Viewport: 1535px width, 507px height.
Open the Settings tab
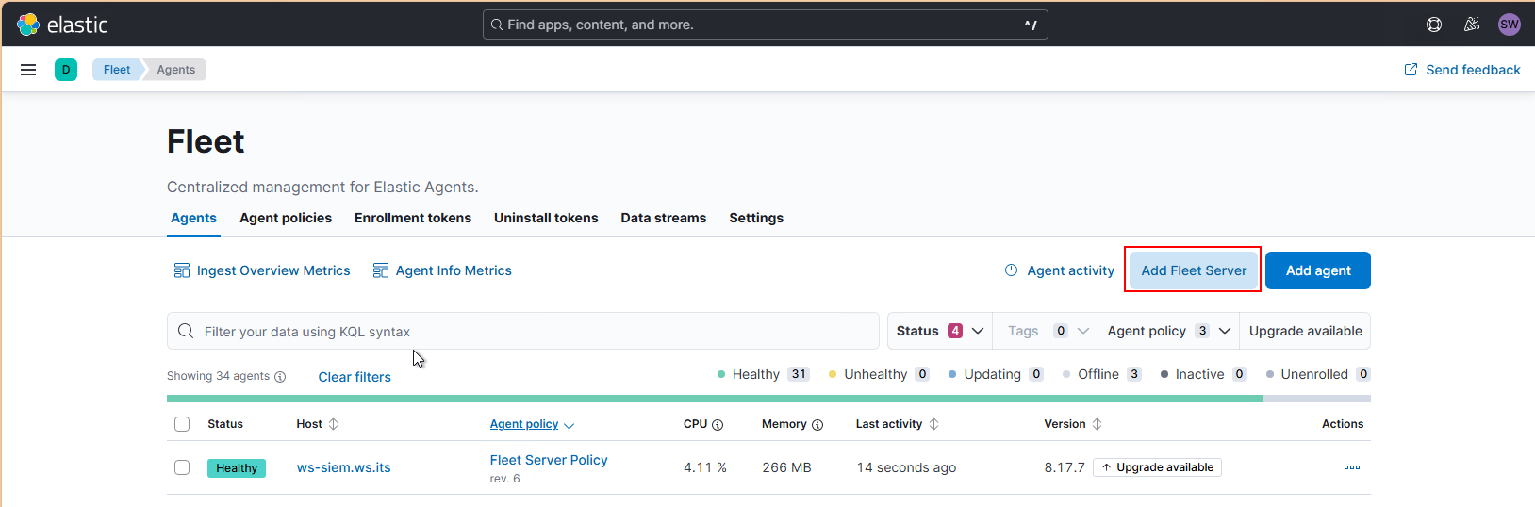(x=756, y=218)
